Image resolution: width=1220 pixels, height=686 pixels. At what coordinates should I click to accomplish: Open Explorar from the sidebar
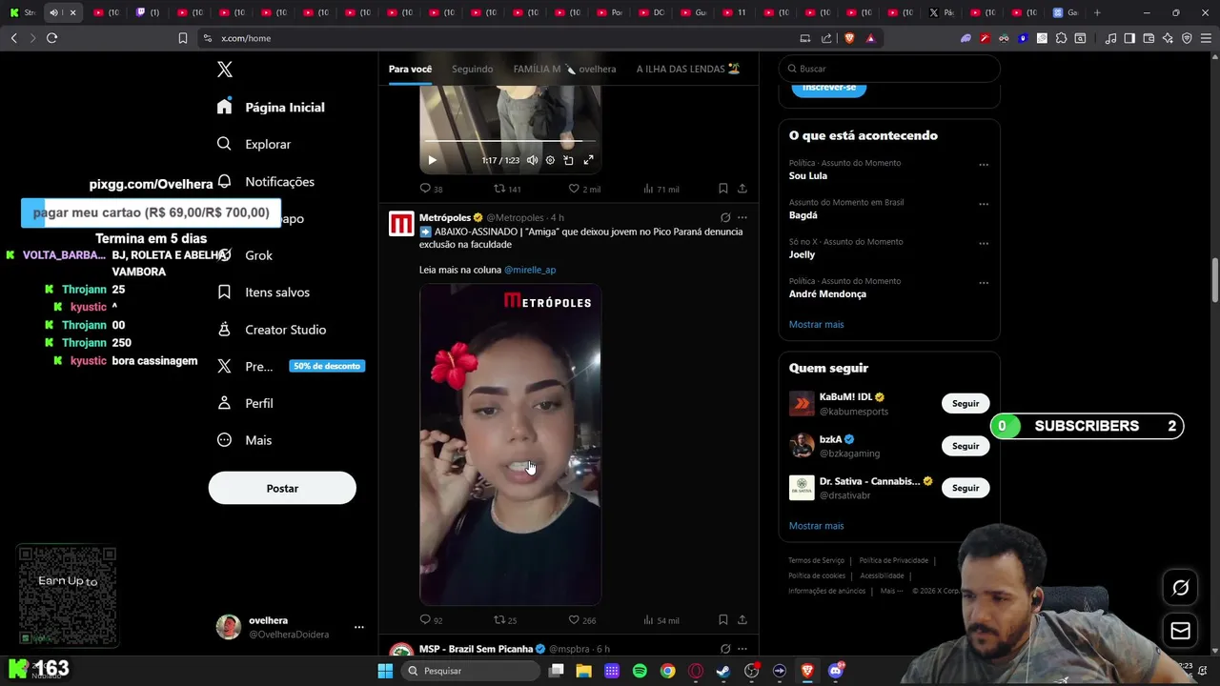tap(254, 144)
